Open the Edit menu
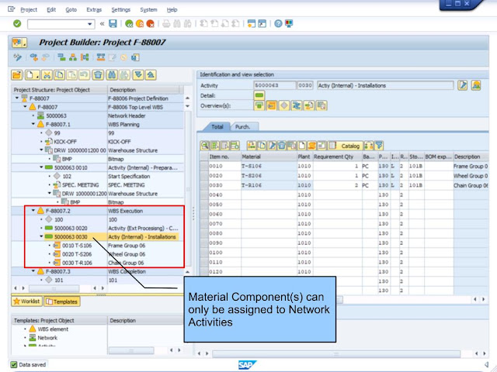Screen dimensions: 497x372 (x=51, y=10)
